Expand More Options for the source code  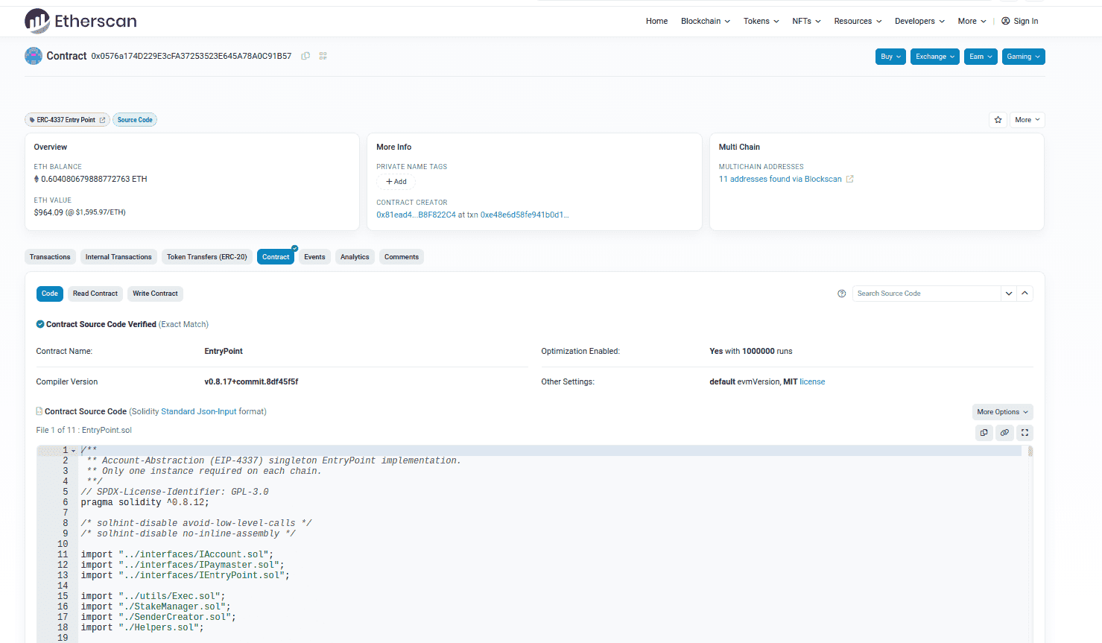1002,412
